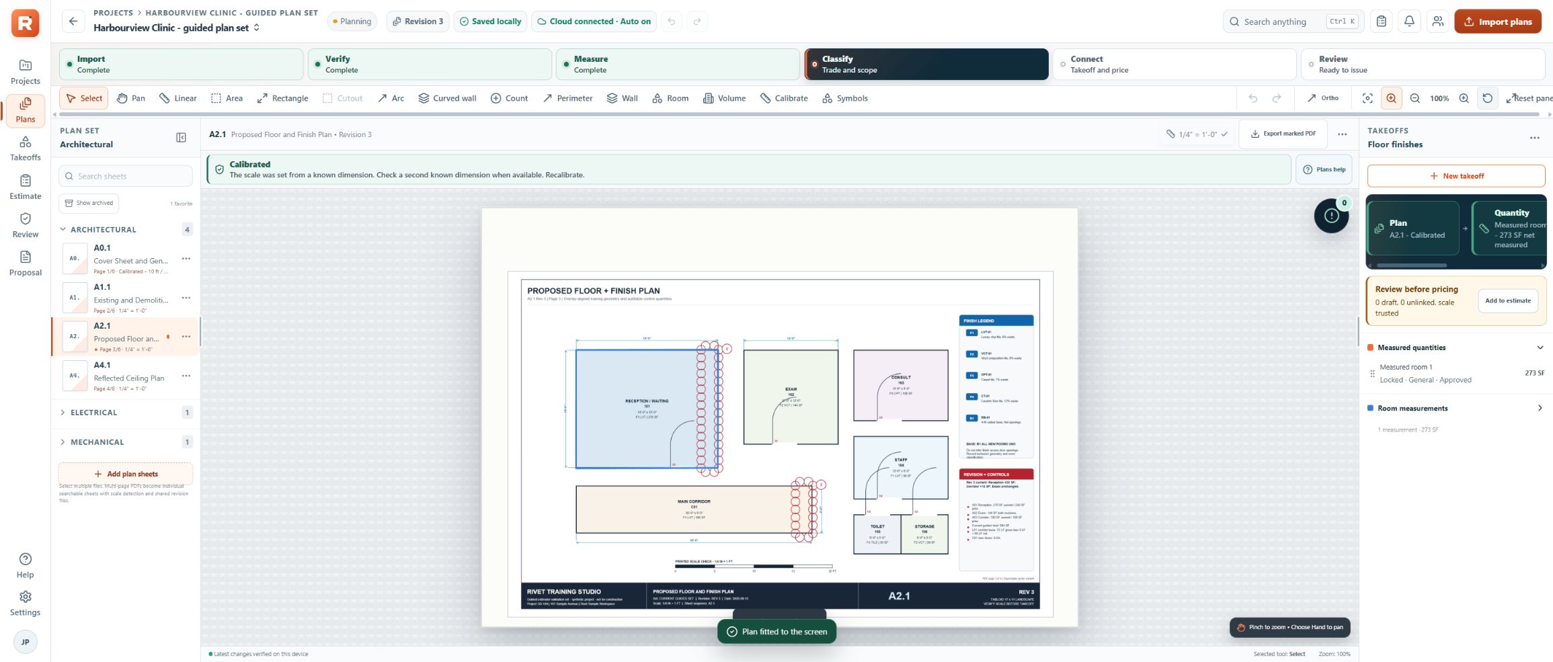Screen dimensions: 1553x662
Task: Activate the Area tool
Action: 227,98
